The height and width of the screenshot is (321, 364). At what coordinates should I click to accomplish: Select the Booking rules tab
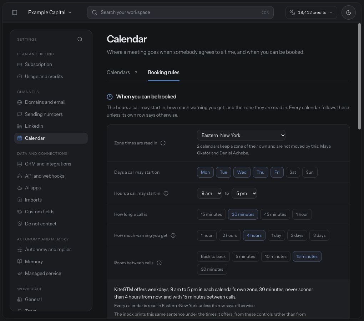pyautogui.click(x=164, y=72)
